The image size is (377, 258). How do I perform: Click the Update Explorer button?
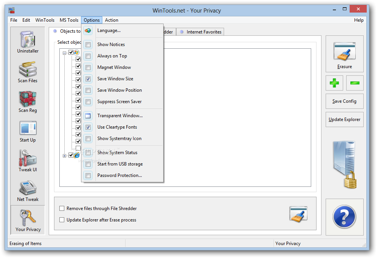(344, 119)
